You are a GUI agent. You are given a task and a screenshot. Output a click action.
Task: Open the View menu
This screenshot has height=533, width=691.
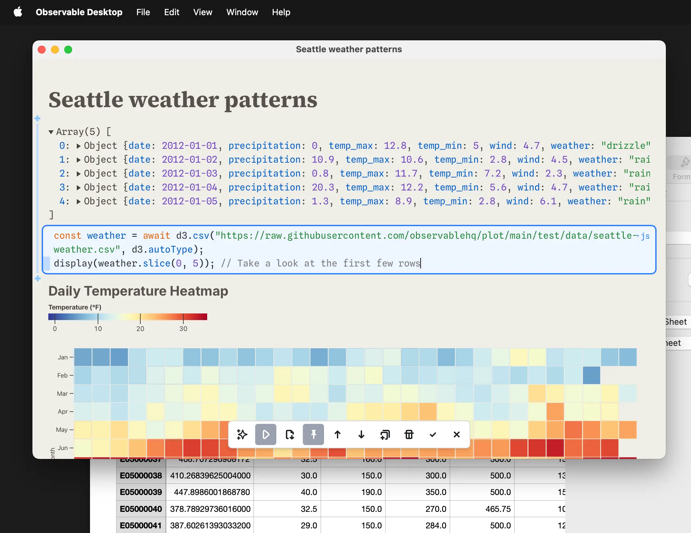203,12
